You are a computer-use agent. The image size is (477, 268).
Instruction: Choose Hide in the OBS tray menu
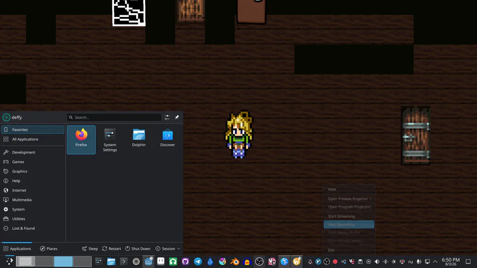tap(349, 189)
